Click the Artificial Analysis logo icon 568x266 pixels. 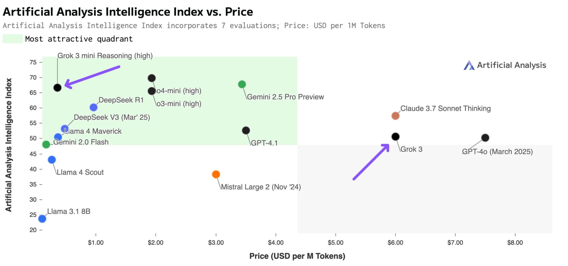point(469,65)
